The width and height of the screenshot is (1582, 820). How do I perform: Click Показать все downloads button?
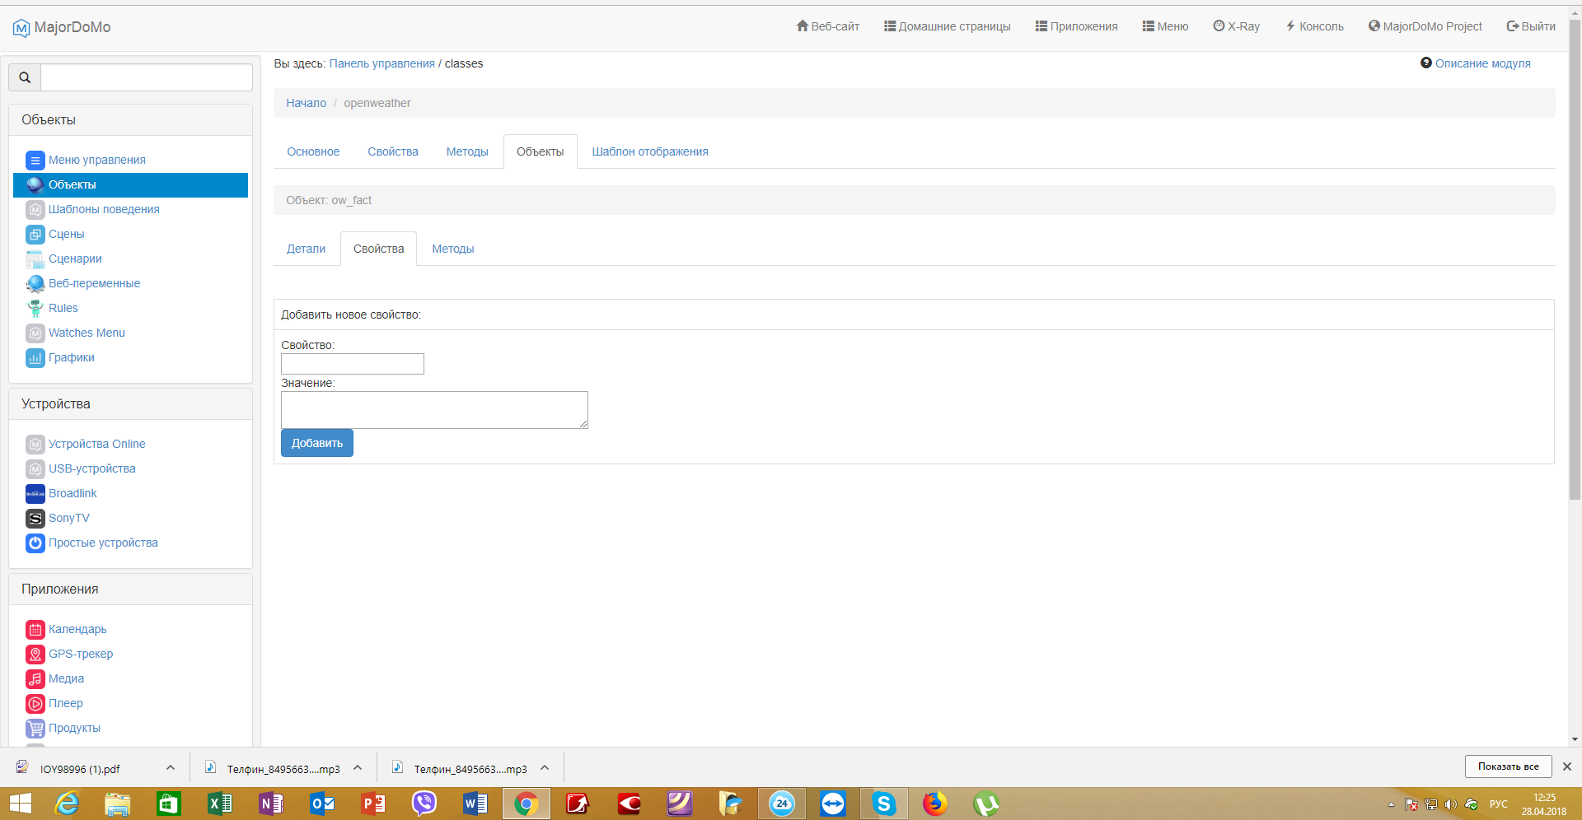point(1509,766)
